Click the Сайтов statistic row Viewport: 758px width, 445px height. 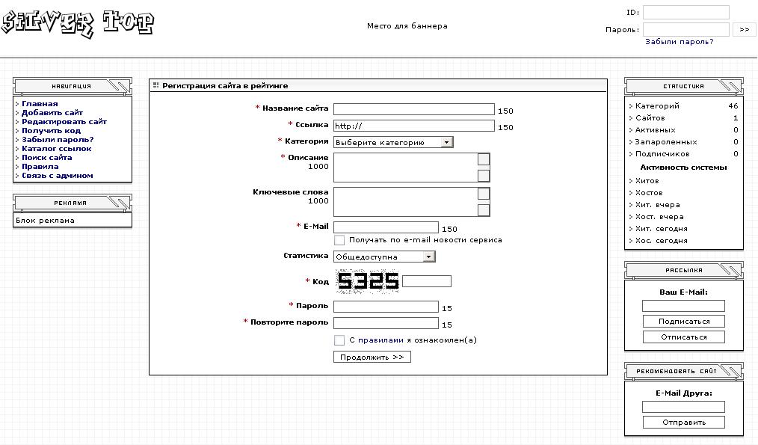683,117
